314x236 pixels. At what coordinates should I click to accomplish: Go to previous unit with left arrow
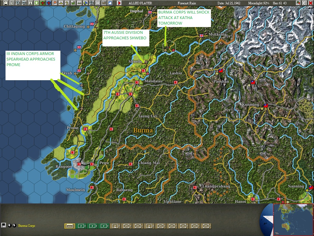tap(10, 225)
